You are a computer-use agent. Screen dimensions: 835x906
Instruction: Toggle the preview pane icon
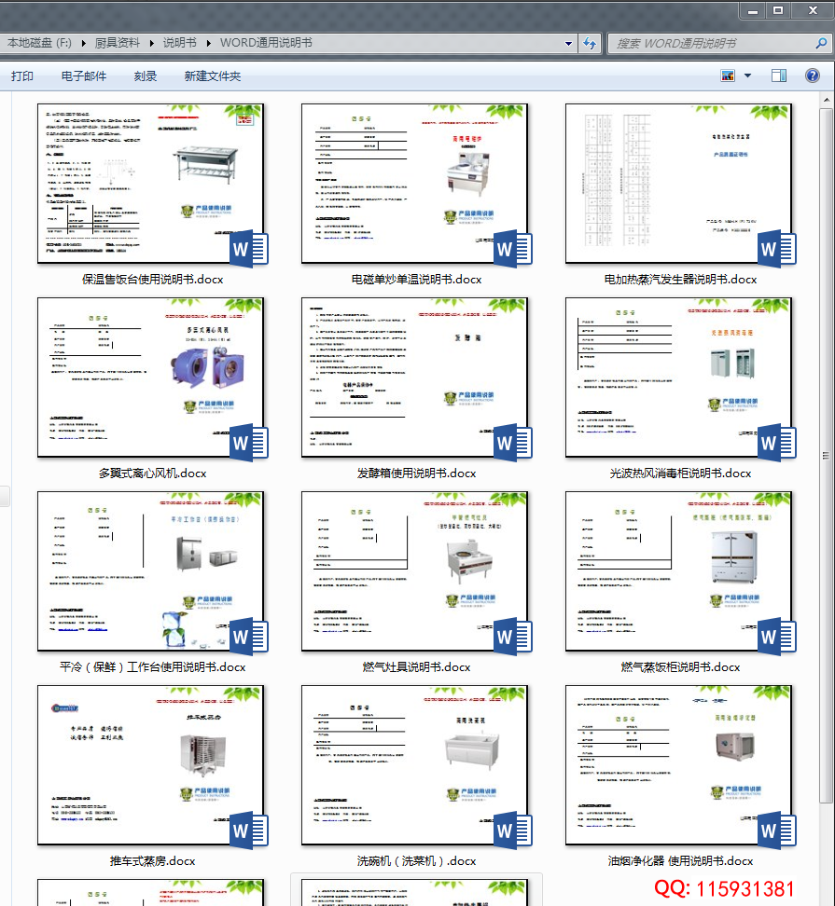[779, 76]
